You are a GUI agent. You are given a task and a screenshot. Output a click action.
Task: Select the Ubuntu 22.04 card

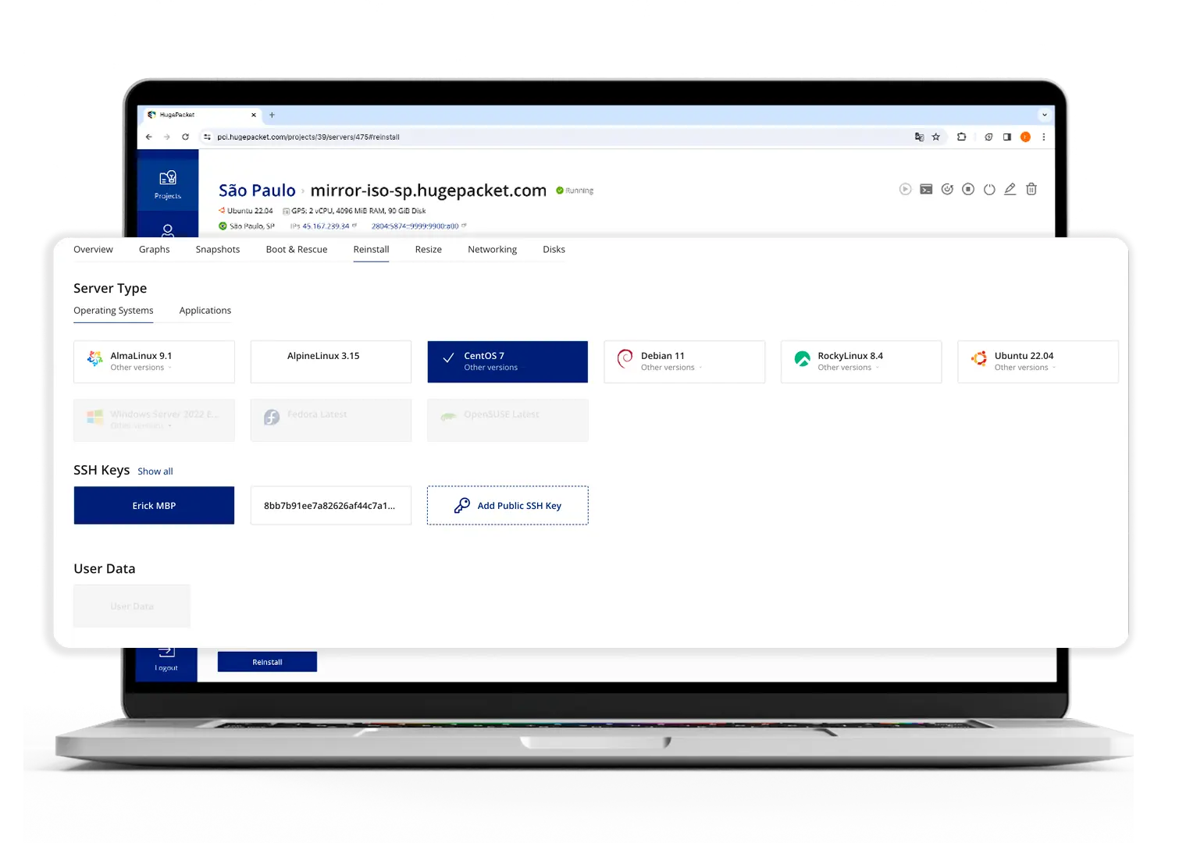point(1038,361)
